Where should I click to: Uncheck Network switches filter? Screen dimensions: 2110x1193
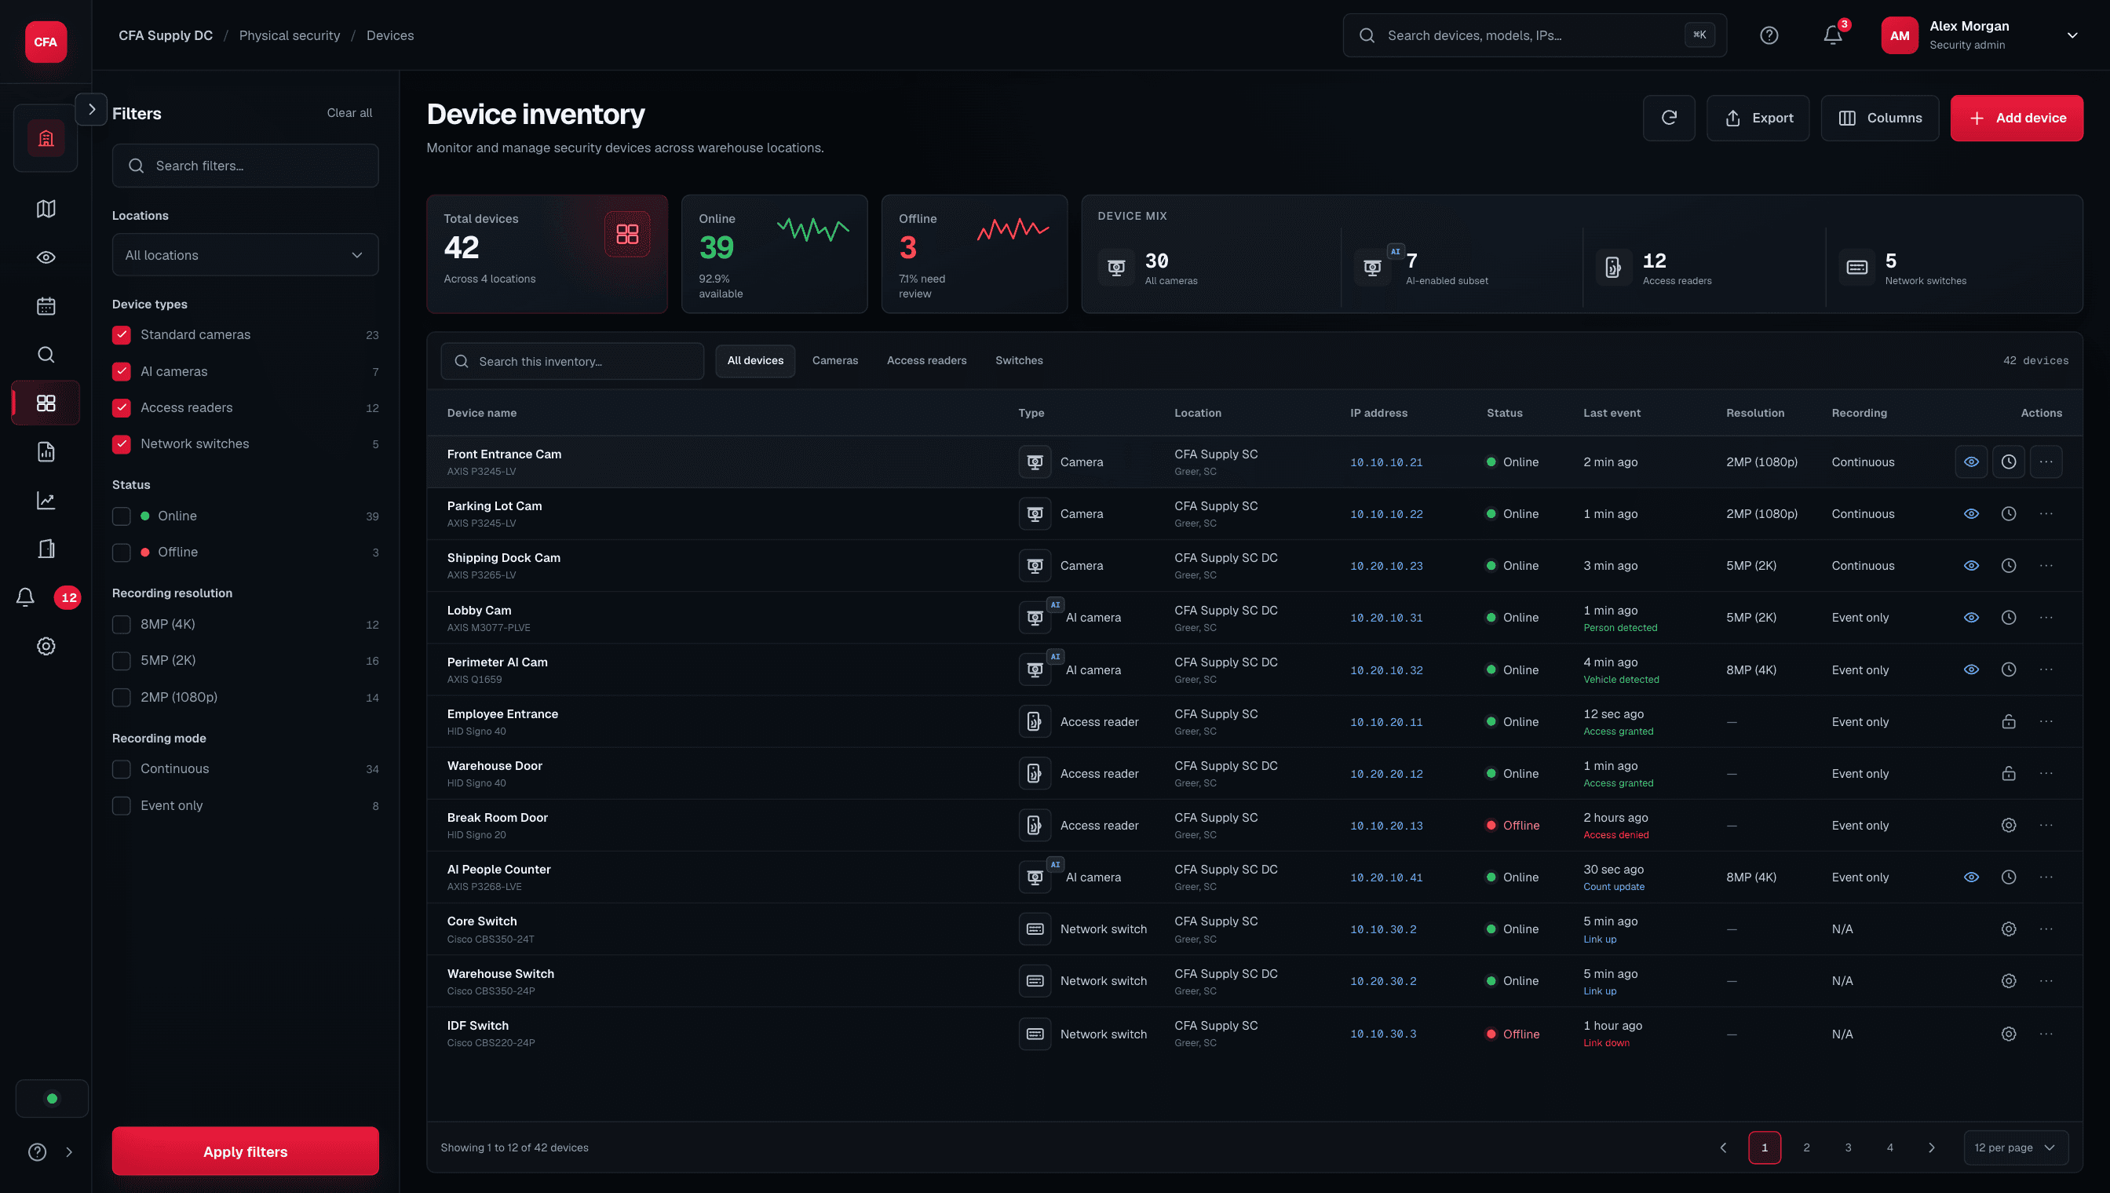click(121, 444)
